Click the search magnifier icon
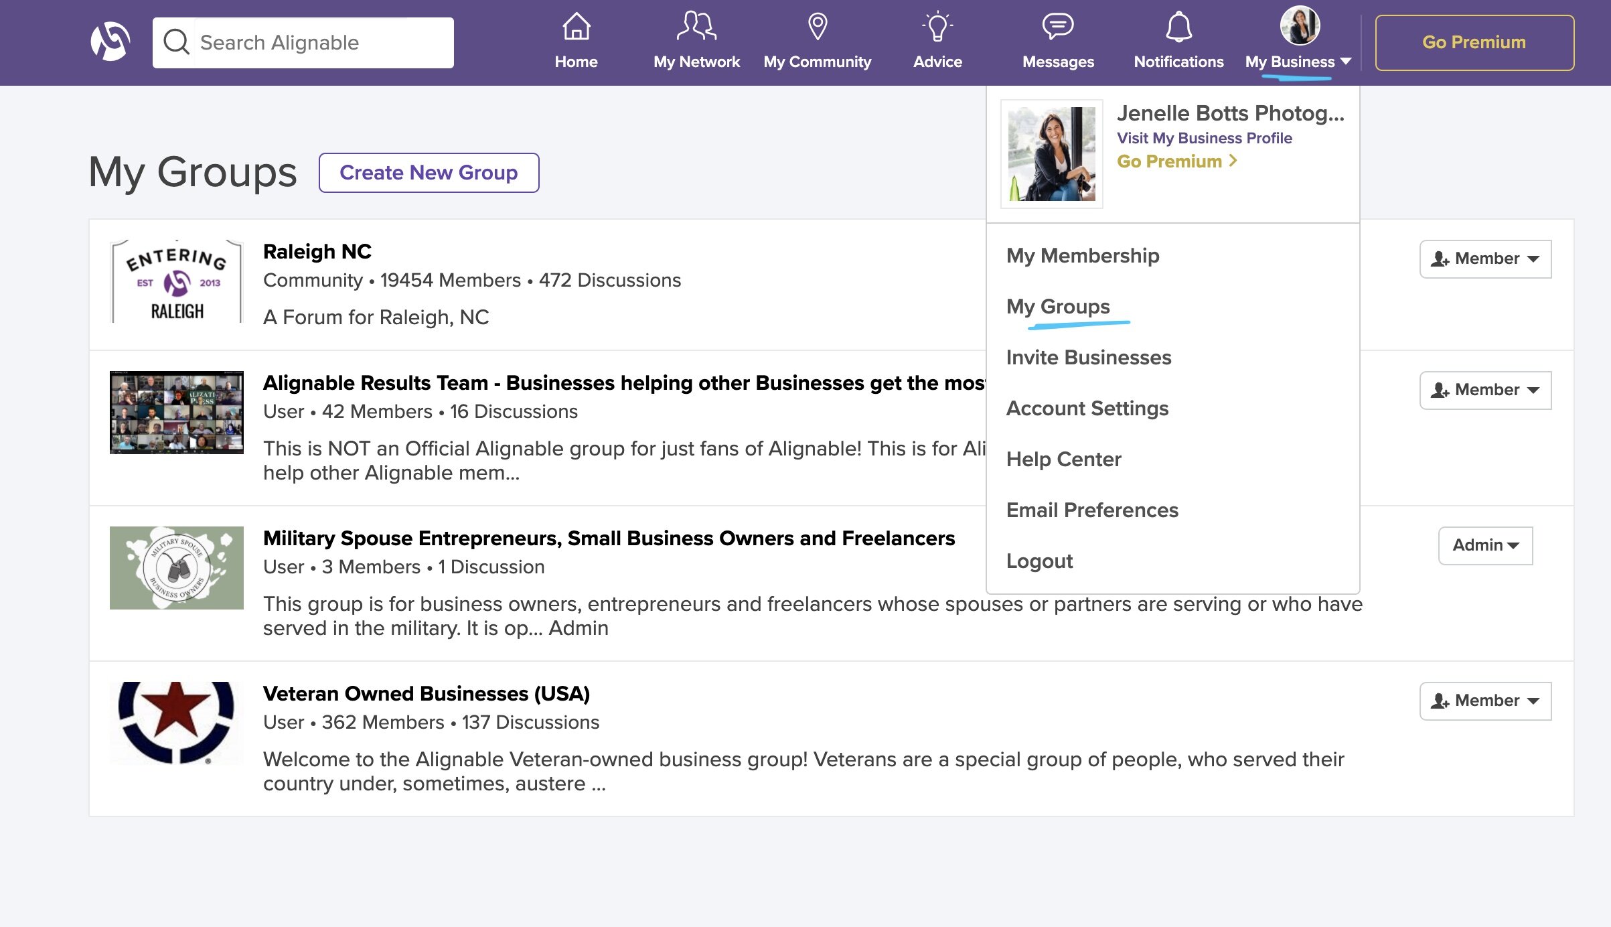Image resolution: width=1611 pixels, height=927 pixels. pos(177,42)
